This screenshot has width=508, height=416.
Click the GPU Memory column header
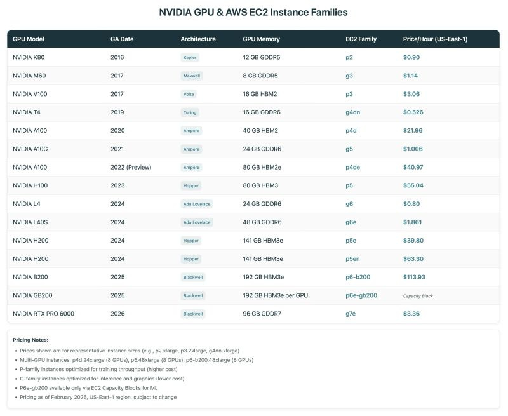coord(261,39)
